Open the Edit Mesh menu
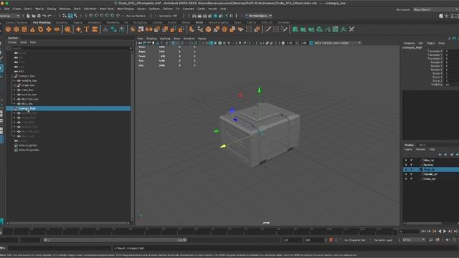459x258 pixels. point(90,9)
